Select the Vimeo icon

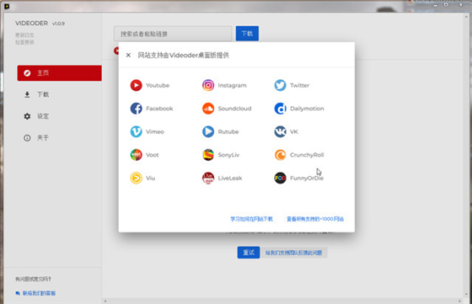click(x=136, y=131)
